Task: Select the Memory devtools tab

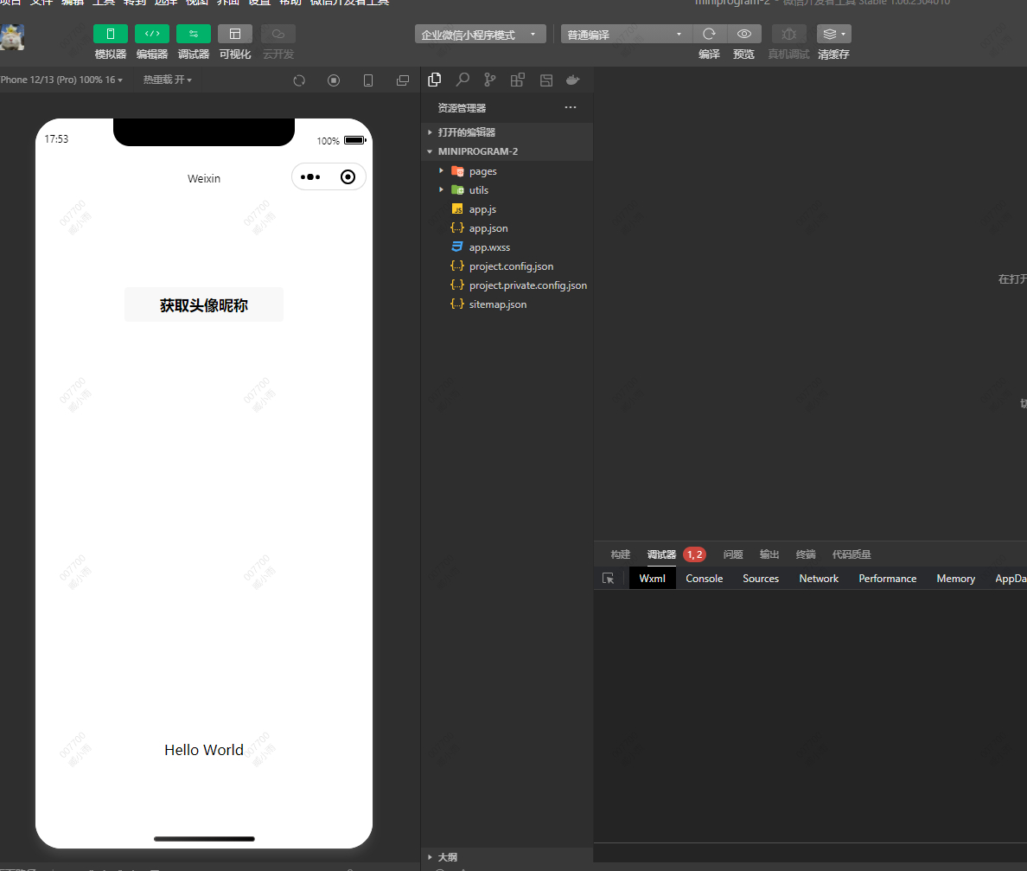Action: click(955, 578)
